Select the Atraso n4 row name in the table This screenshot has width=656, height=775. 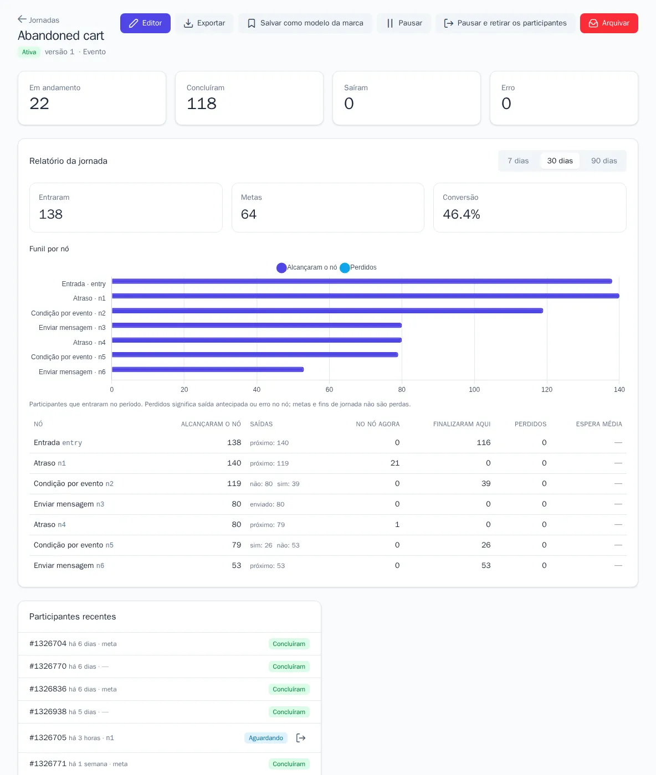[50, 525]
